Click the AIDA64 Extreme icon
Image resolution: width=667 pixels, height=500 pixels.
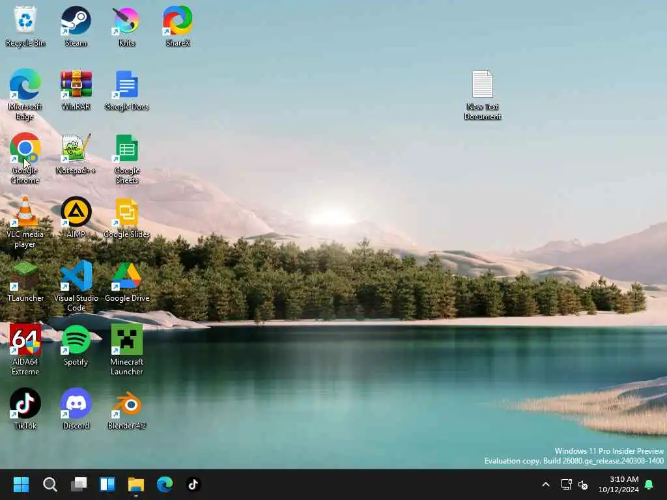25,350
